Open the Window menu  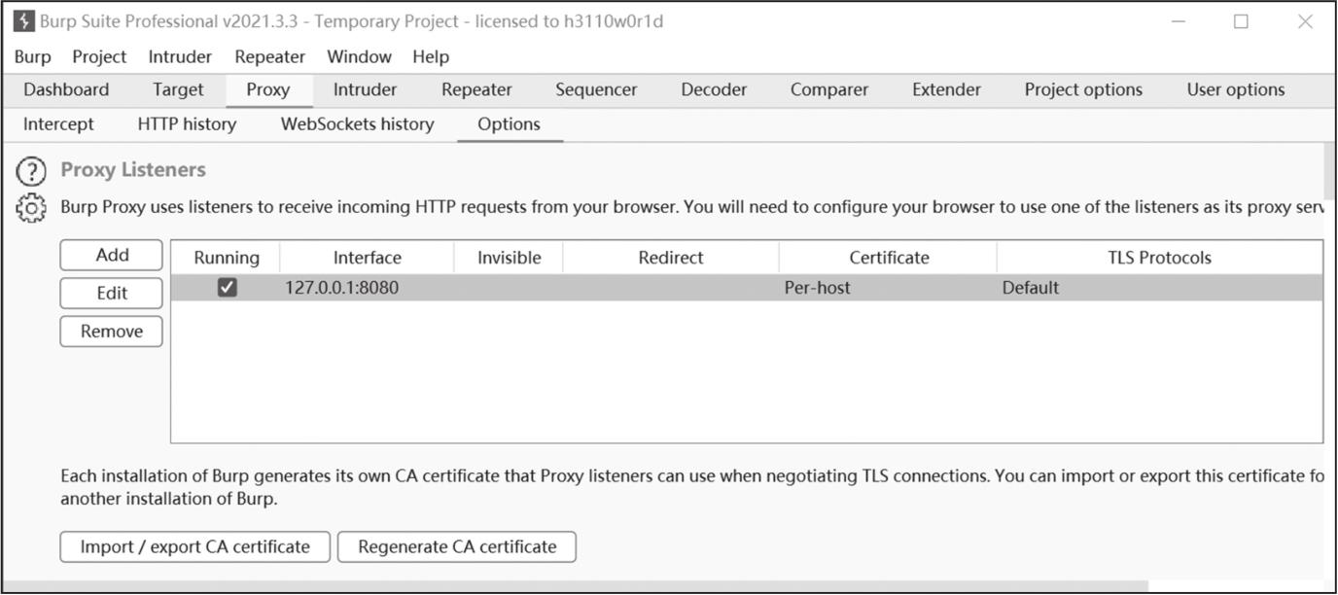(x=359, y=56)
